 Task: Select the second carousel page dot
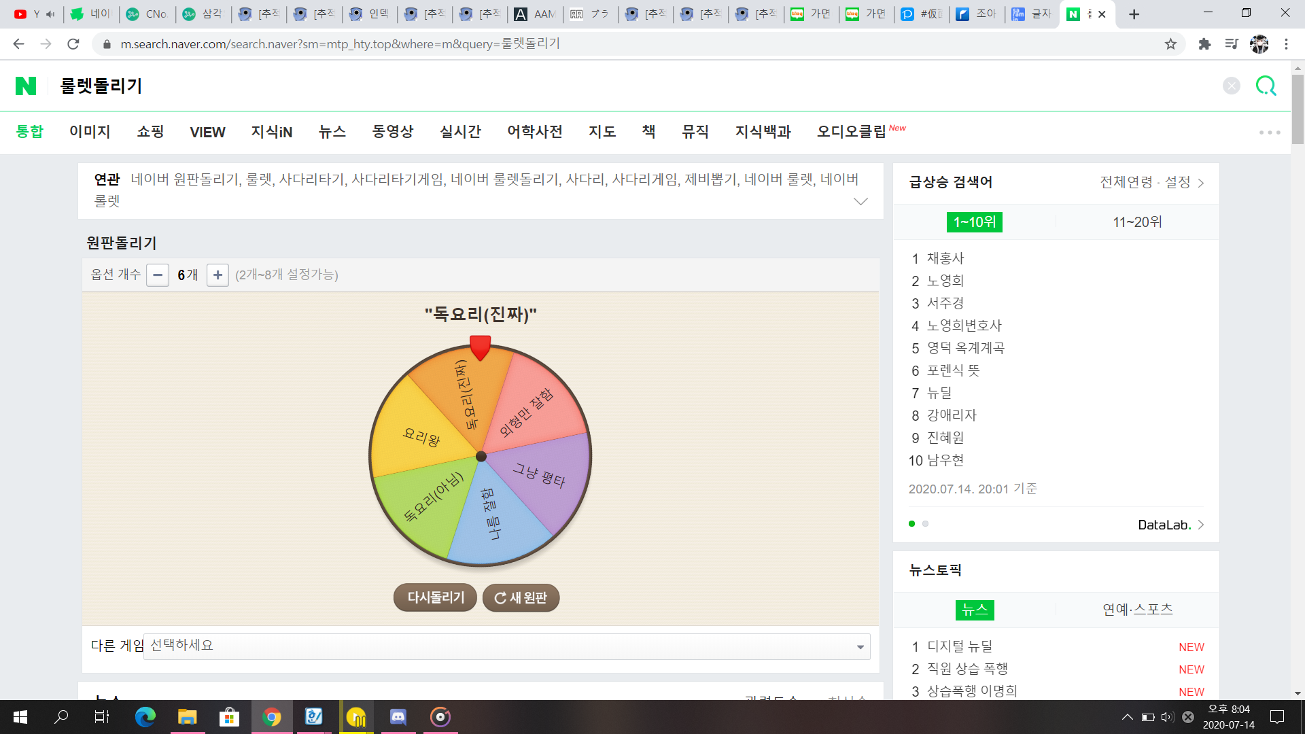click(925, 524)
